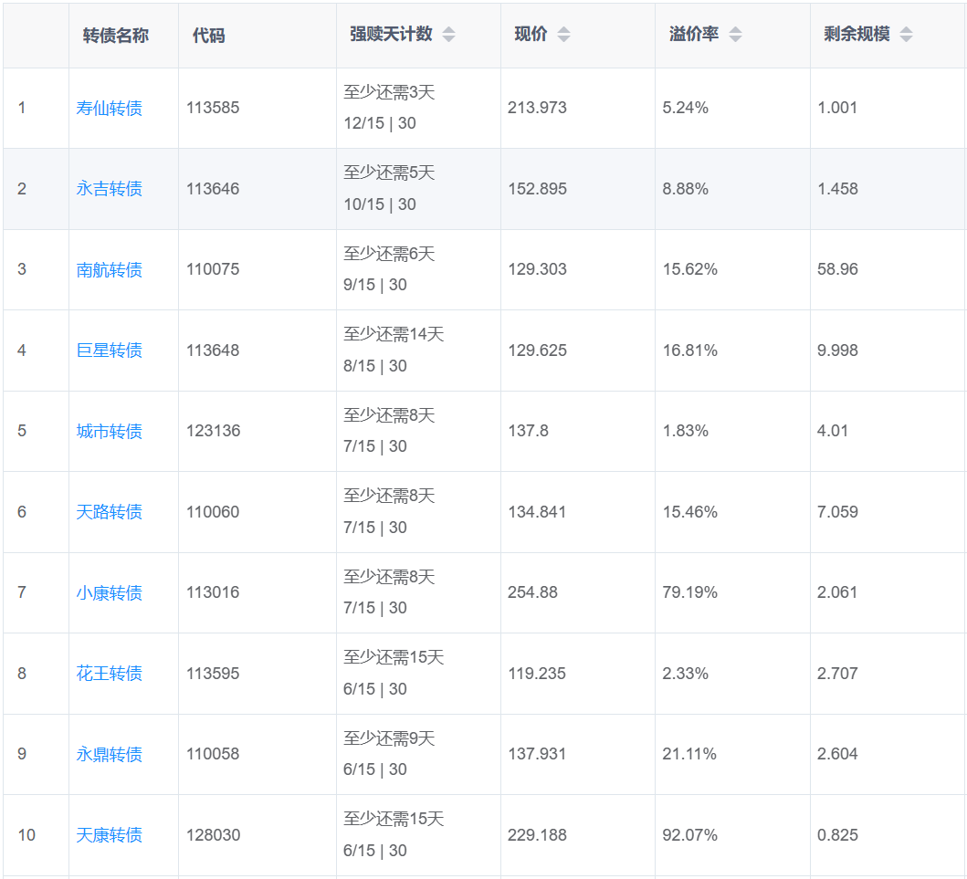
Task: Select bond code 113585 cell
Action: 213,108
